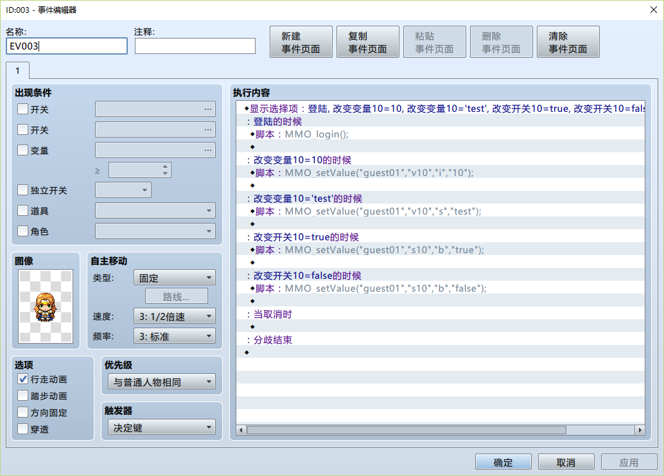Click the 取消 cancel button
The height and width of the screenshot is (476, 664).
[566, 462]
